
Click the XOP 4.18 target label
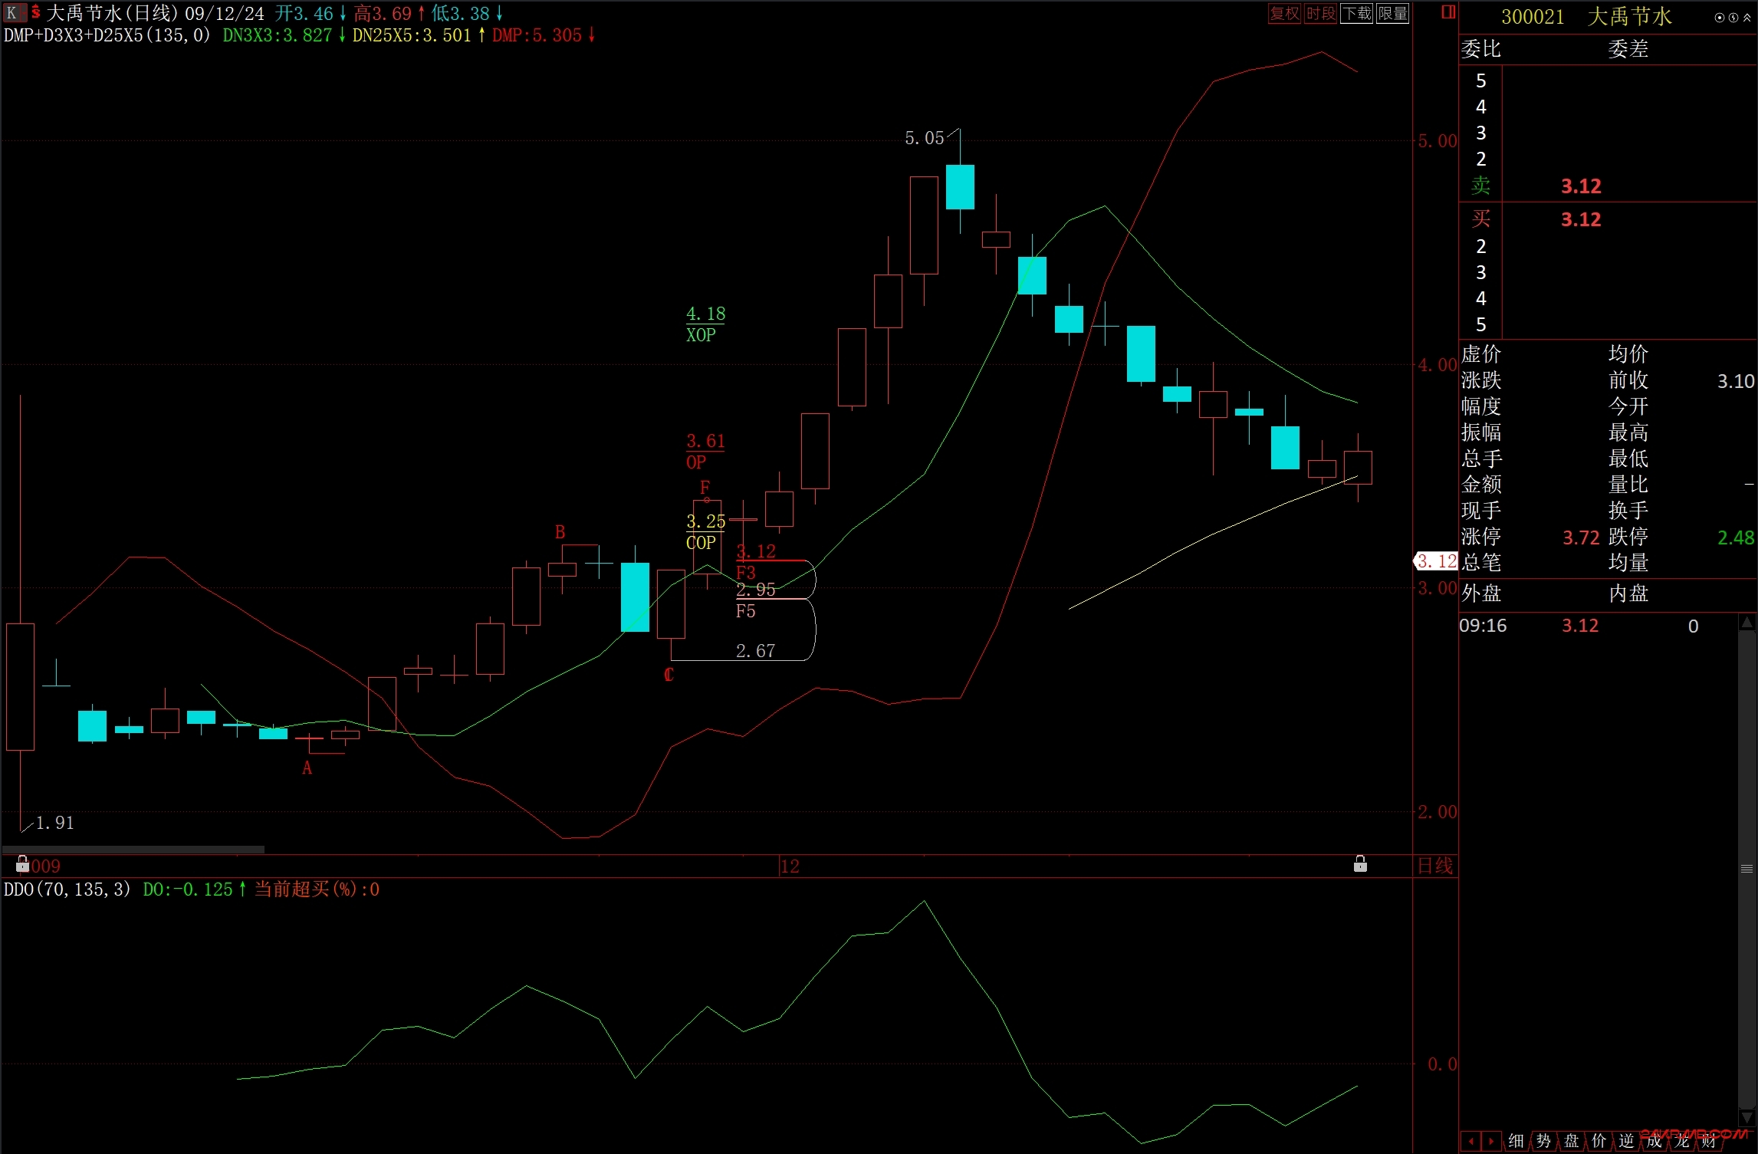tap(705, 324)
